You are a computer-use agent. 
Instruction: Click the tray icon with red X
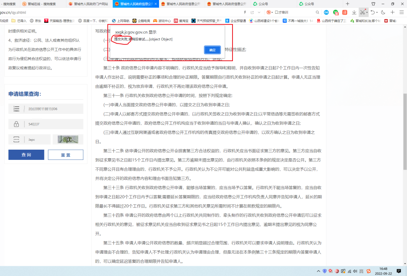pyautogui.click(x=330, y=271)
